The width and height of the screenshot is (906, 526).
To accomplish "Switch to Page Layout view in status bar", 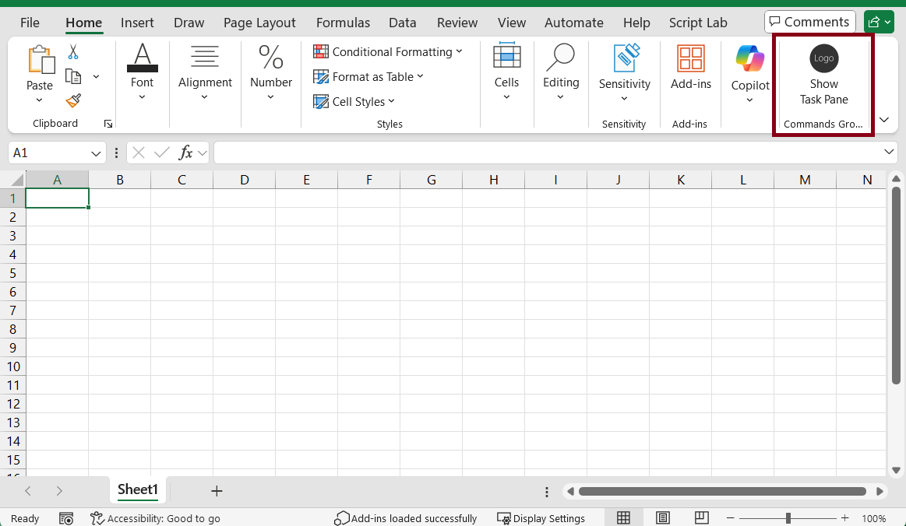I will [663, 517].
